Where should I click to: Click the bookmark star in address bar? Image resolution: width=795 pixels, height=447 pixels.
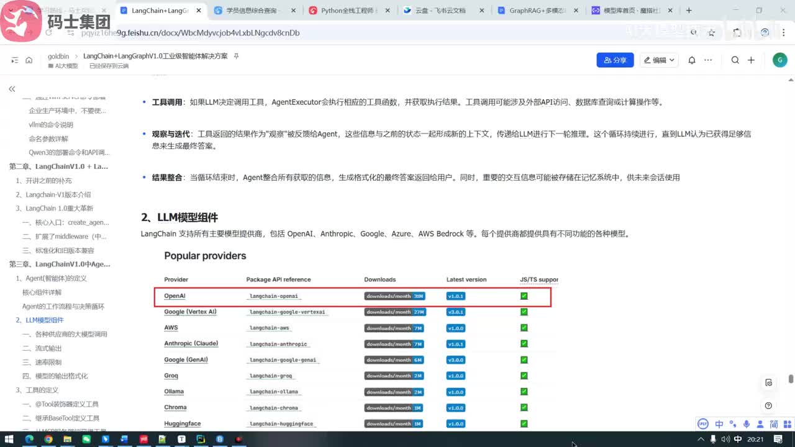point(712,32)
